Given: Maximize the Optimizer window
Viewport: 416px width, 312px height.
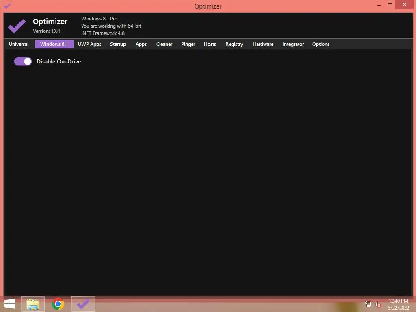Looking at the screenshot, I should 390,4.
